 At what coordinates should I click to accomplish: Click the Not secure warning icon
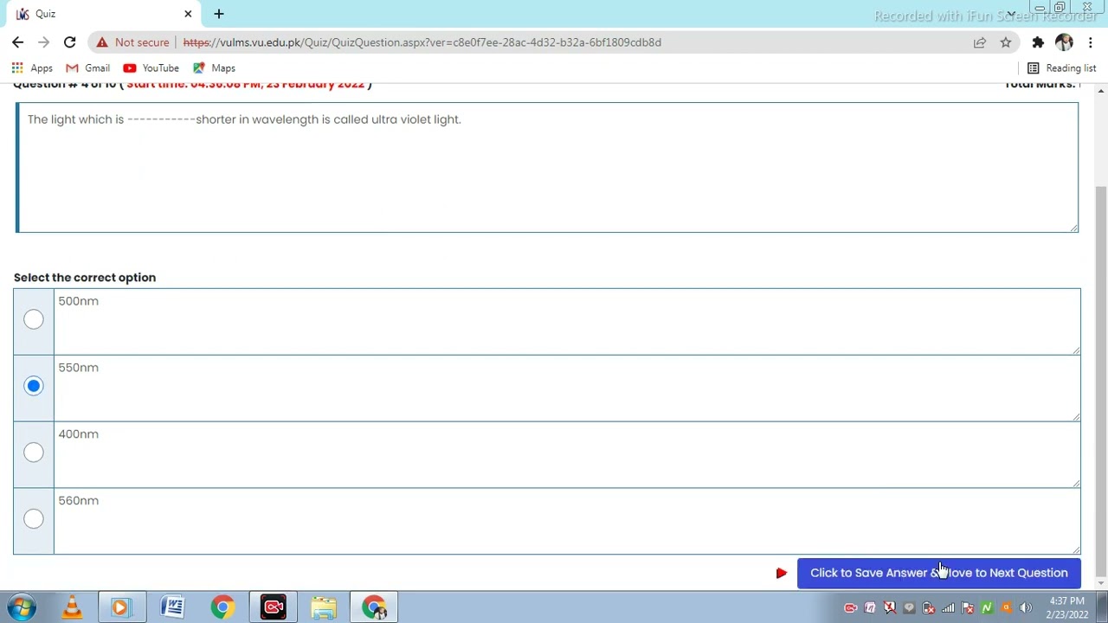point(102,42)
